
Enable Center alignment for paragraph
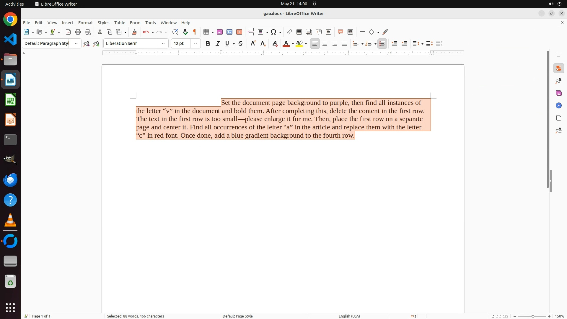pos(325,43)
